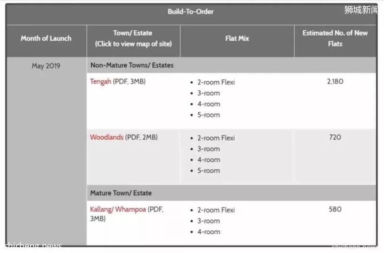Select Estimated No. of New Flats header
This screenshot has height=253, width=384.
point(335,38)
